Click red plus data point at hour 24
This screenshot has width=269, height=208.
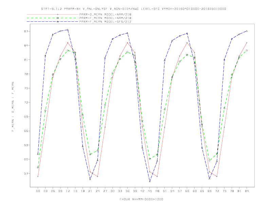(x=97, y=176)
